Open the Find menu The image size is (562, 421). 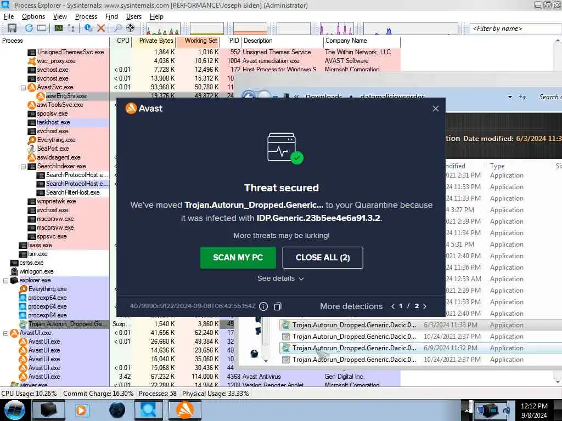[x=111, y=16]
